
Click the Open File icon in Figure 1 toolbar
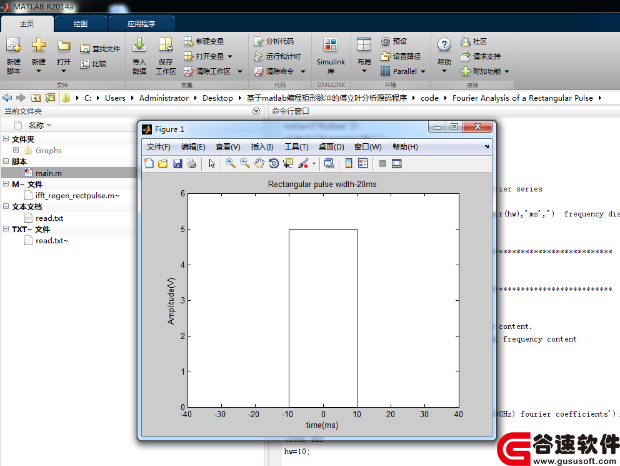(x=163, y=163)
